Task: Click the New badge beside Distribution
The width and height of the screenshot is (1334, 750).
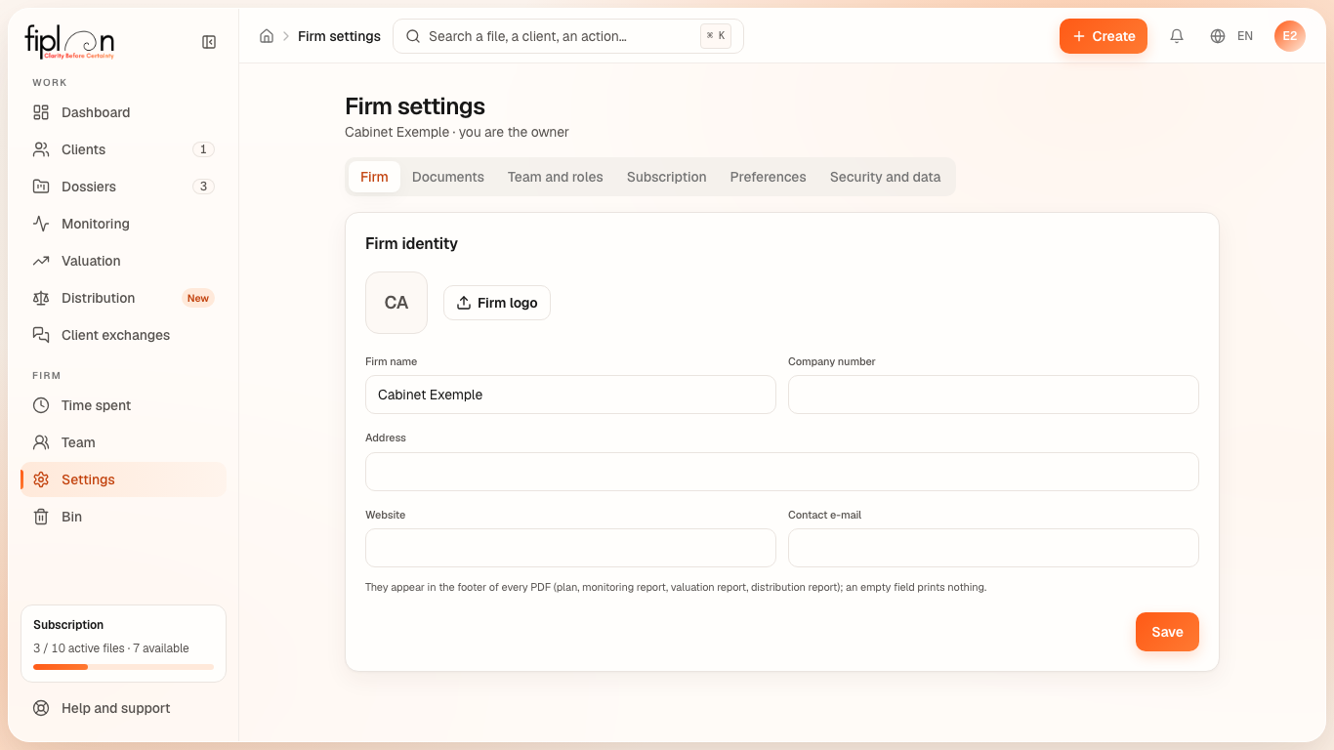Action: click(x=198, y=298)
